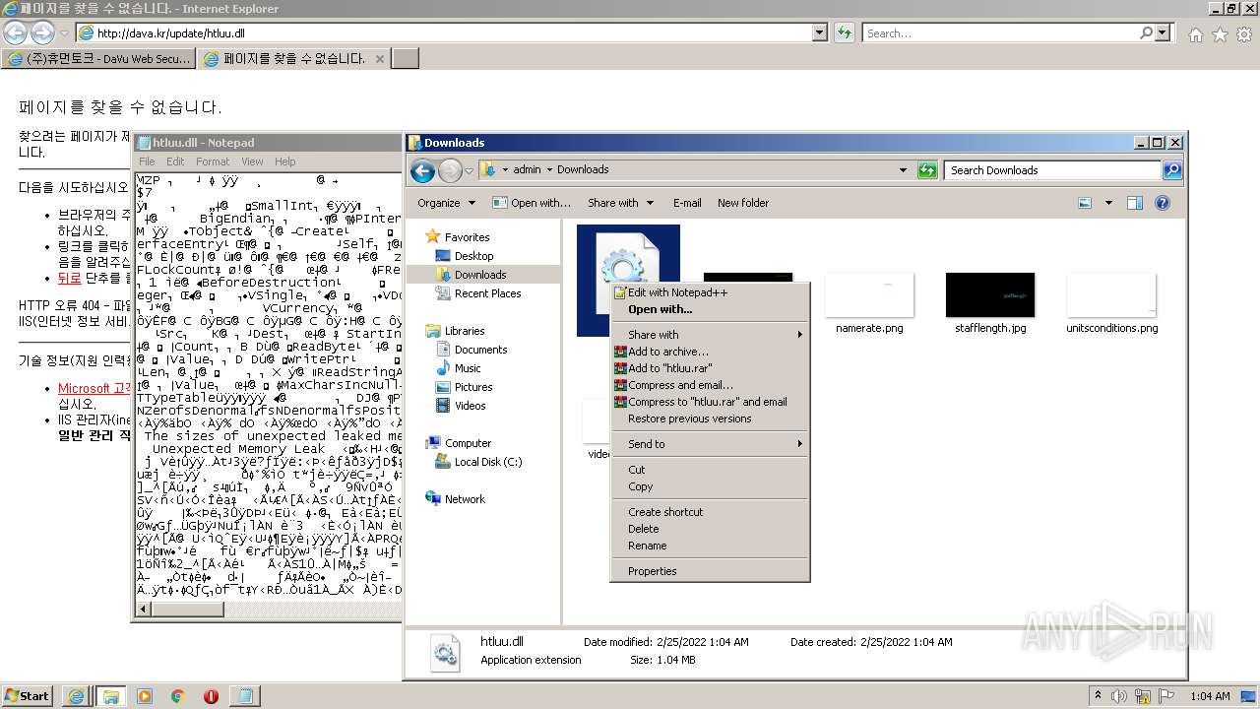Choose Create shortcut from context menu
The image size is (1260, 709).
tap(665, 512)
